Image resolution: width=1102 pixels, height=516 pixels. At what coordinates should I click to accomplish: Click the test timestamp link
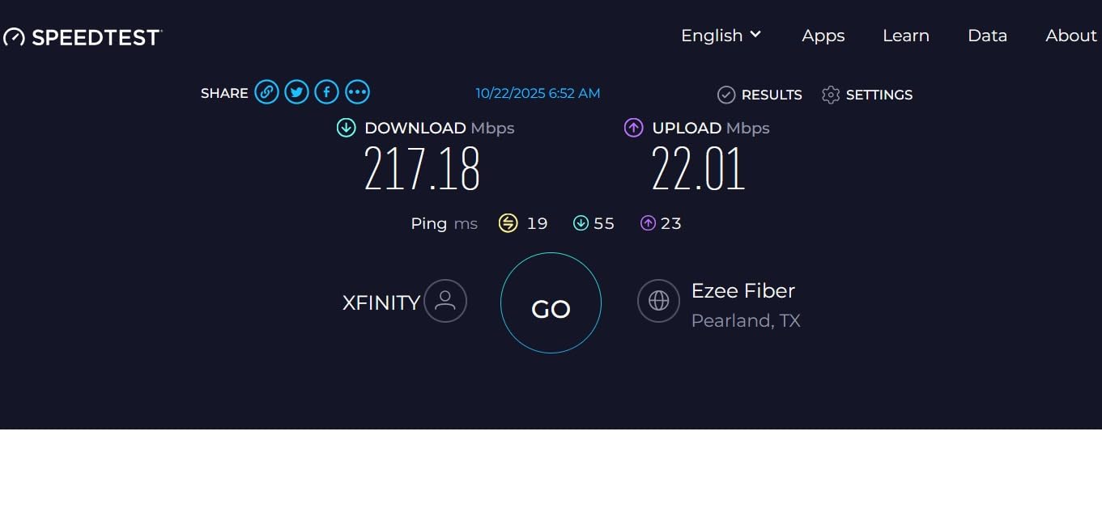pyautogui.click(x=538, y=93)
